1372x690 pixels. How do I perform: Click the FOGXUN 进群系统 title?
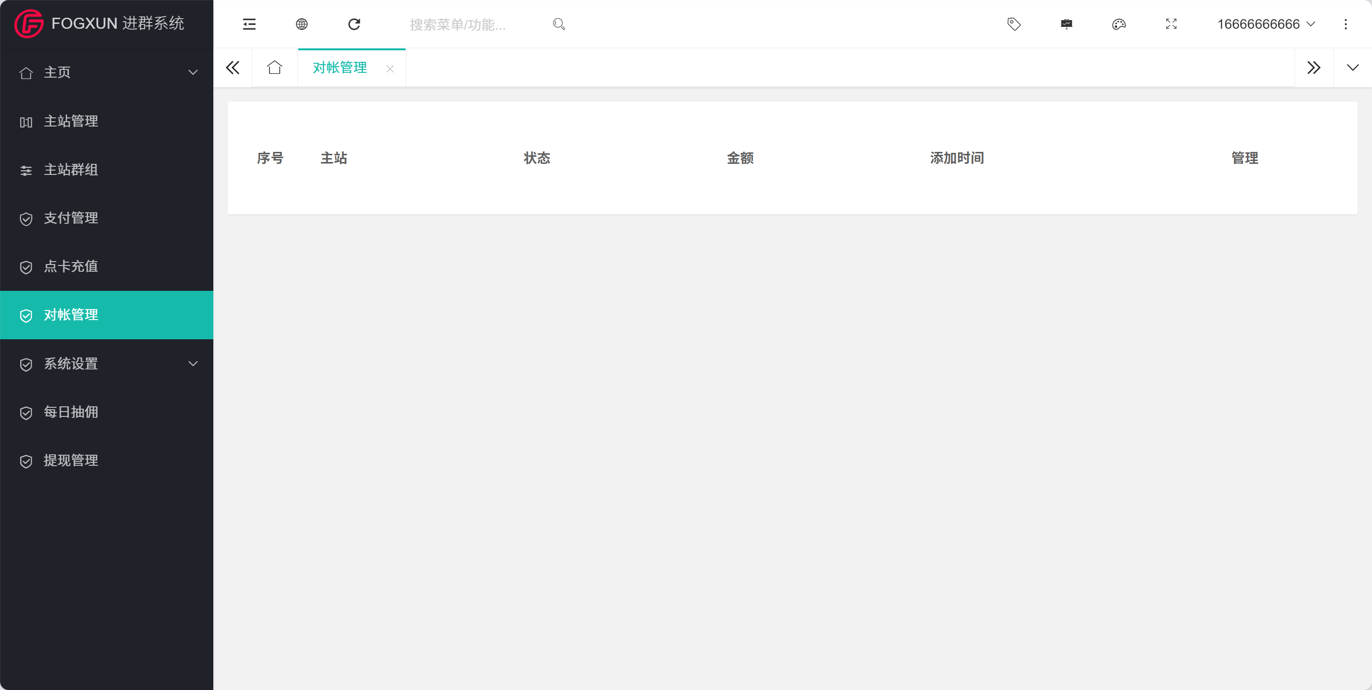118,23
